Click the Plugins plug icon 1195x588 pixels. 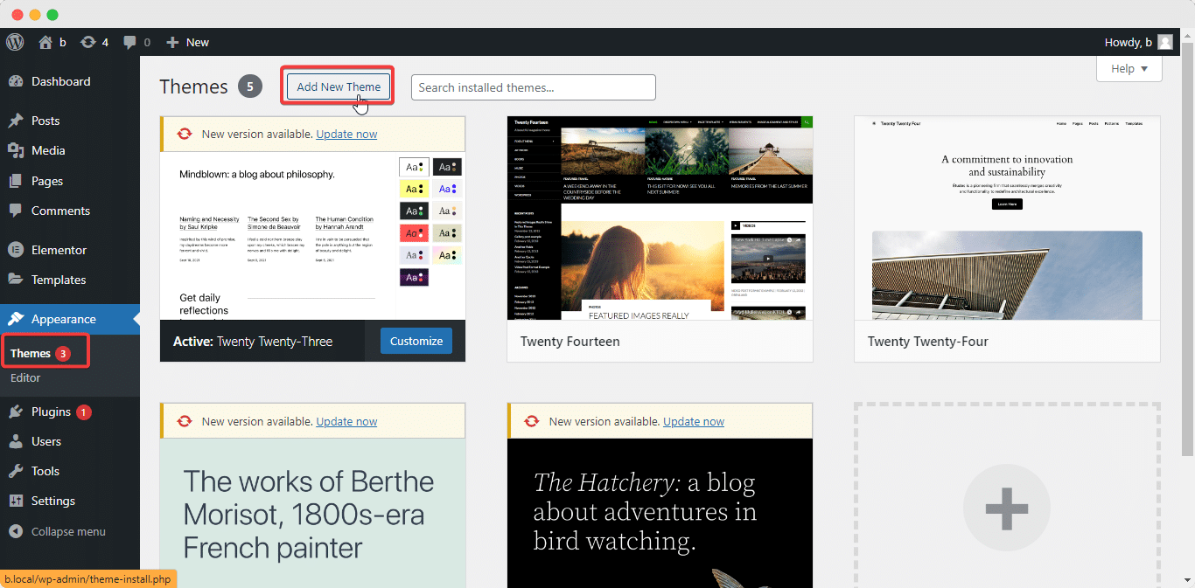(16, 412)
